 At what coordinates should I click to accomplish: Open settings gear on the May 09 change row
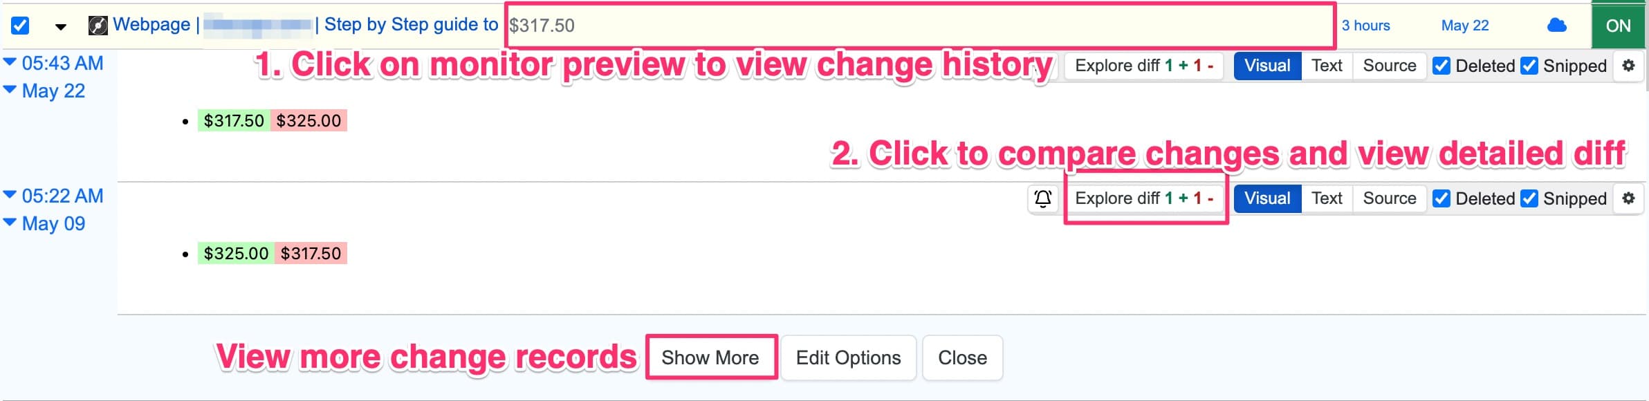pyautogui.click(x=1630, y=198)
